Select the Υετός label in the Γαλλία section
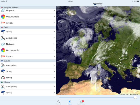This screenshot has width=140, height=105. point(9,32)
